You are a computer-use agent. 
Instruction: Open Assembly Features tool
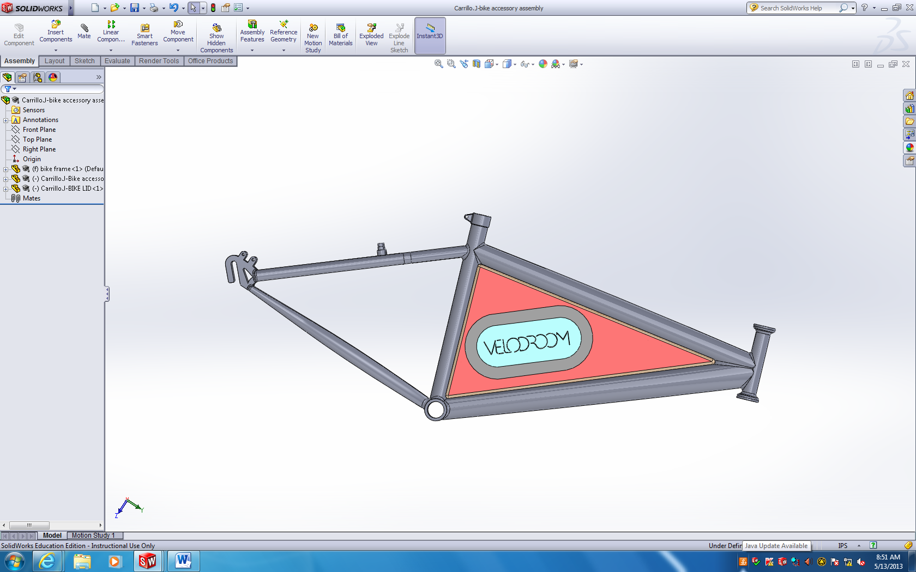pyautogui.click(x=252, y=32)
